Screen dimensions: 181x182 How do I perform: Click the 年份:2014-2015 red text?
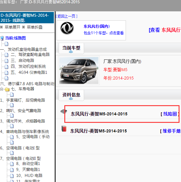click(118, 78)
